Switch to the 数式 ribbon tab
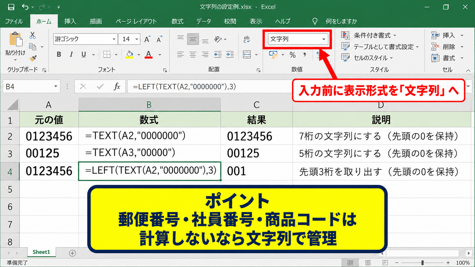475x267 pixels. click(x=178, y=21)
